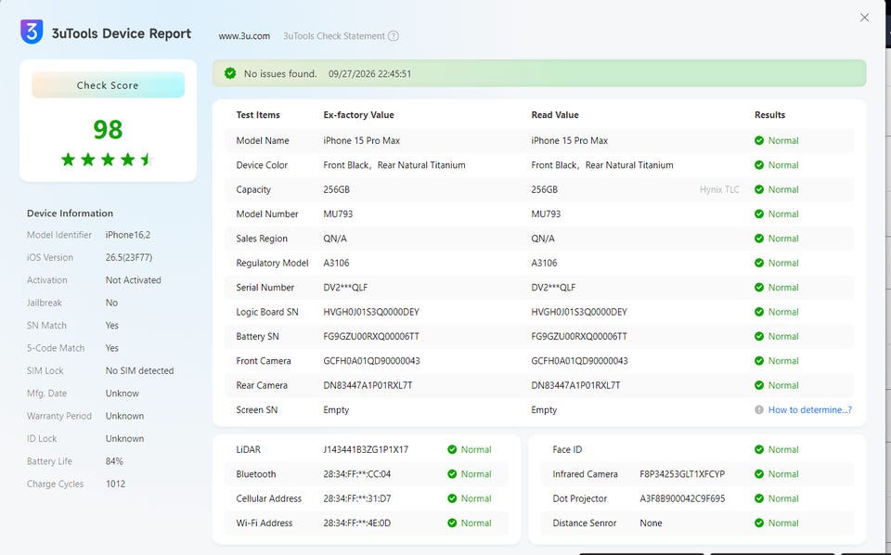
Task: Select the Model Identifier value iPhone16,2
Action: point(128,235)
